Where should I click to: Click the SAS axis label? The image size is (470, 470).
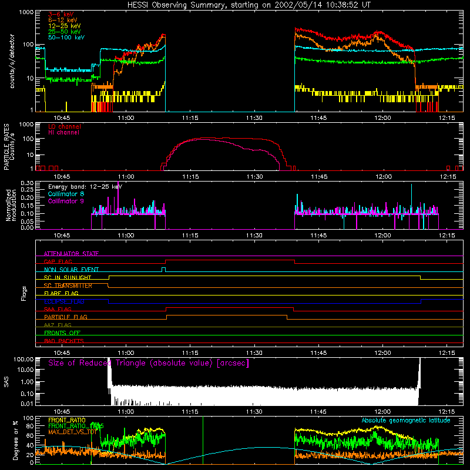point(6,382)
